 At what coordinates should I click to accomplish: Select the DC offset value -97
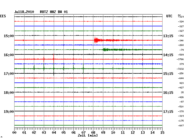pyautogui.click(x=182, y=102)
